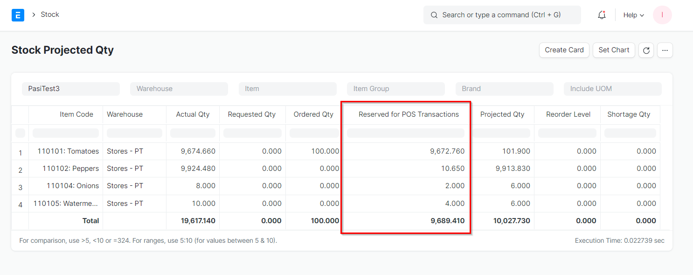Open the Warehouse filter dropdown

point(179,89)
